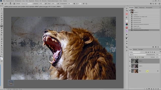
Task: Open the Файл menu
Action: click(4, 1)
